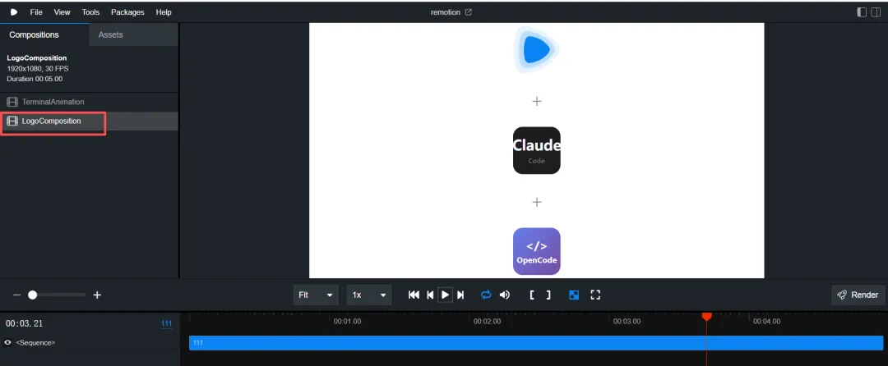
Task: Mute the preview audio
Action: 505,295
